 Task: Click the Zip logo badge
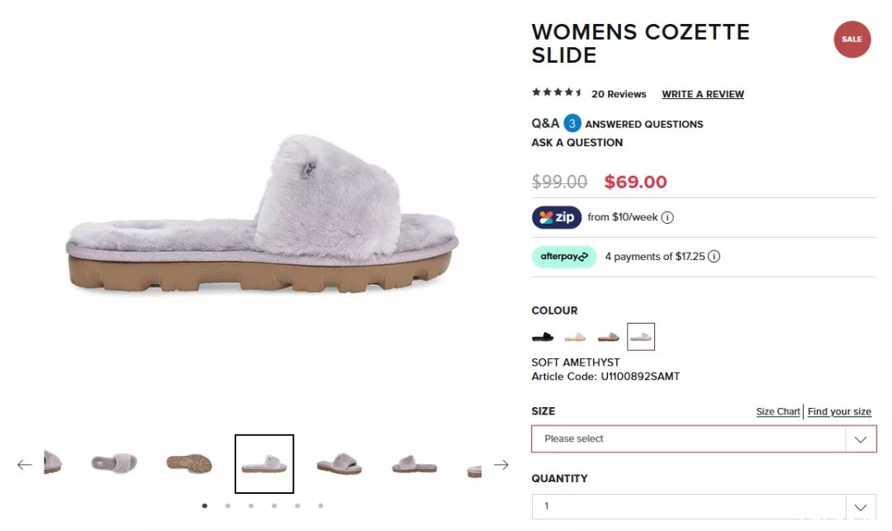(557, 217)
